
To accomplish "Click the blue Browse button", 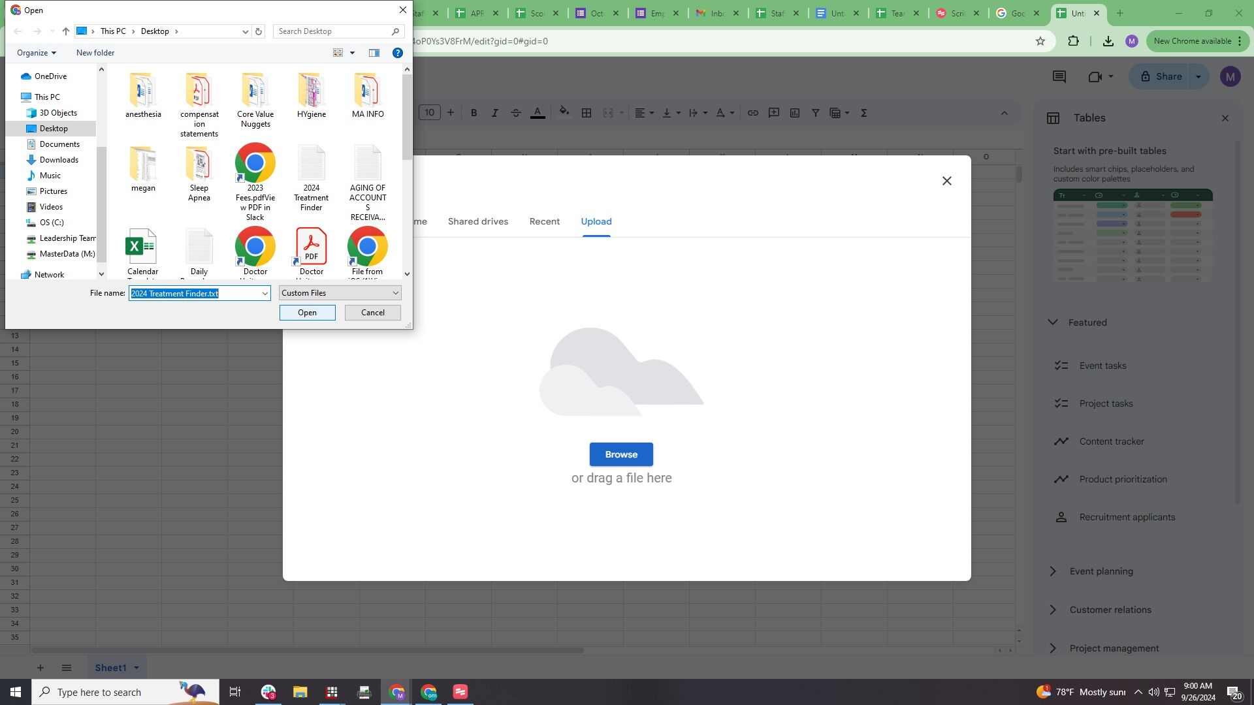I will [620, 454].
